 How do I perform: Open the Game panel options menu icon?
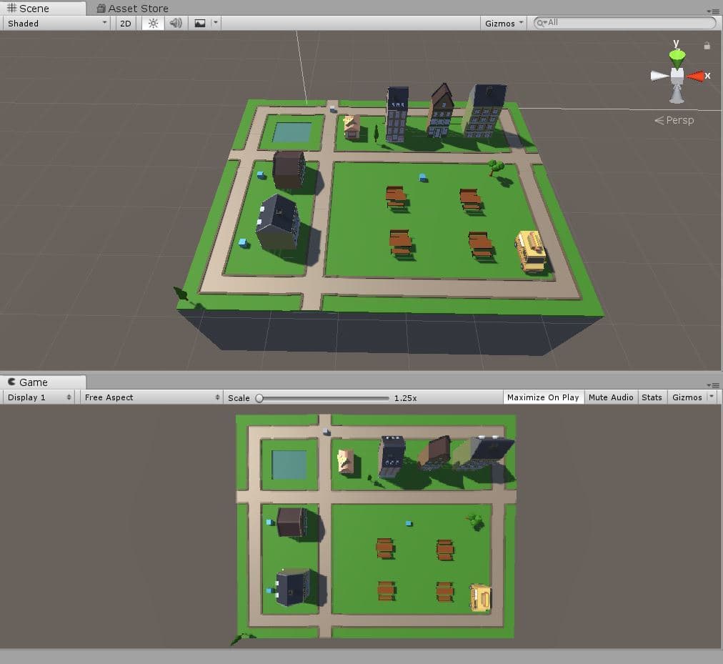(x=713, y=385)
